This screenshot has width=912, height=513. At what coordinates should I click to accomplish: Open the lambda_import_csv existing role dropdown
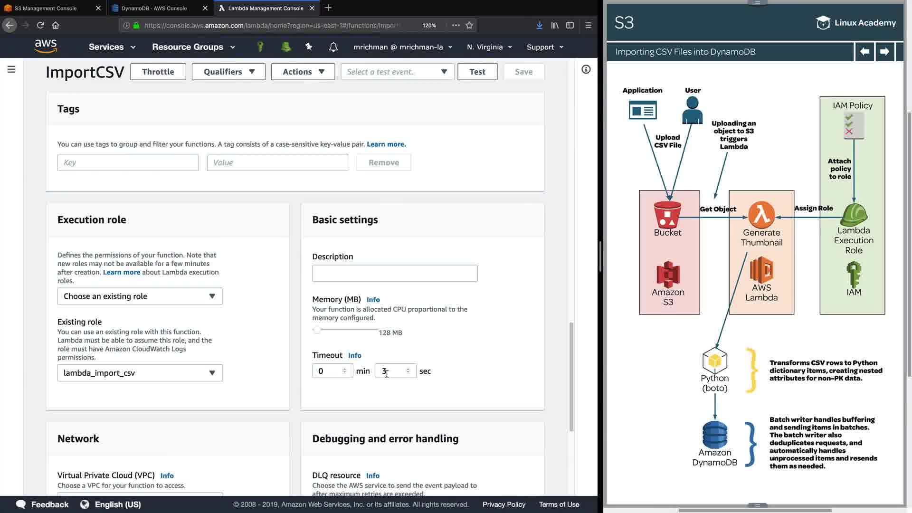point(140,373)
